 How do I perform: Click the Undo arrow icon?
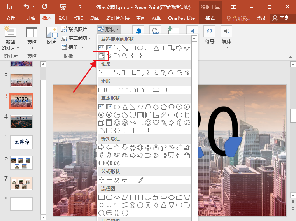pyautogui.click(x=26, y=7)
